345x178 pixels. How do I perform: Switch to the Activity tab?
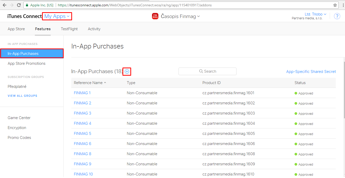[x=94, y=29]
